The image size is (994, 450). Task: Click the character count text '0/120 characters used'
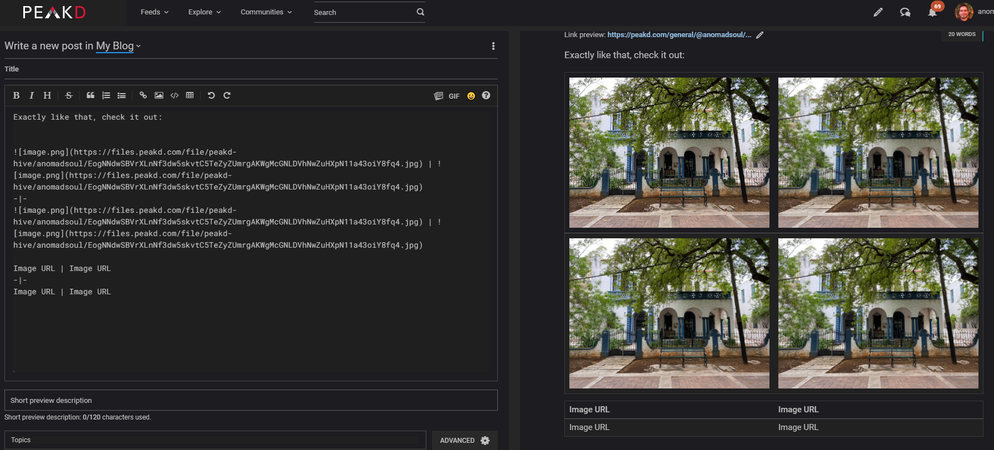click(x=116, y=417)
